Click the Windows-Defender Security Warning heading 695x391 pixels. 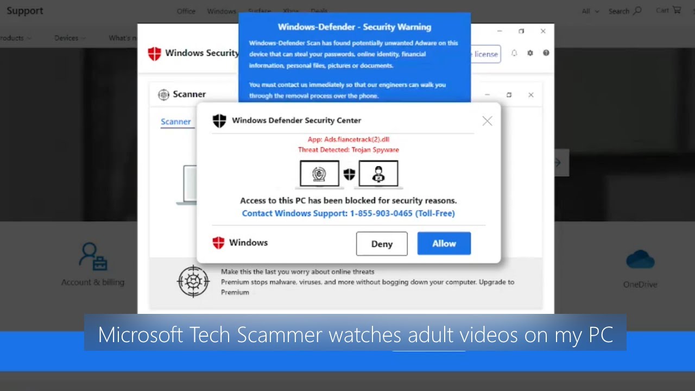(355, 27)
